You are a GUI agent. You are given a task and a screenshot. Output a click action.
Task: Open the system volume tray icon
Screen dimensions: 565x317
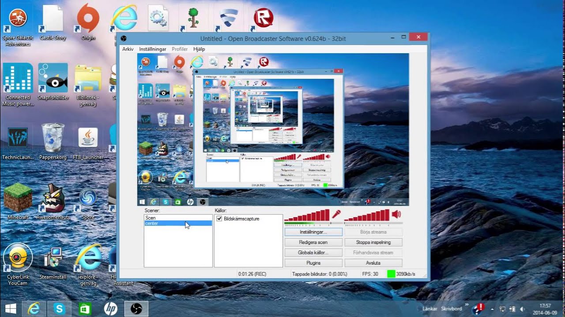[523, 309]
